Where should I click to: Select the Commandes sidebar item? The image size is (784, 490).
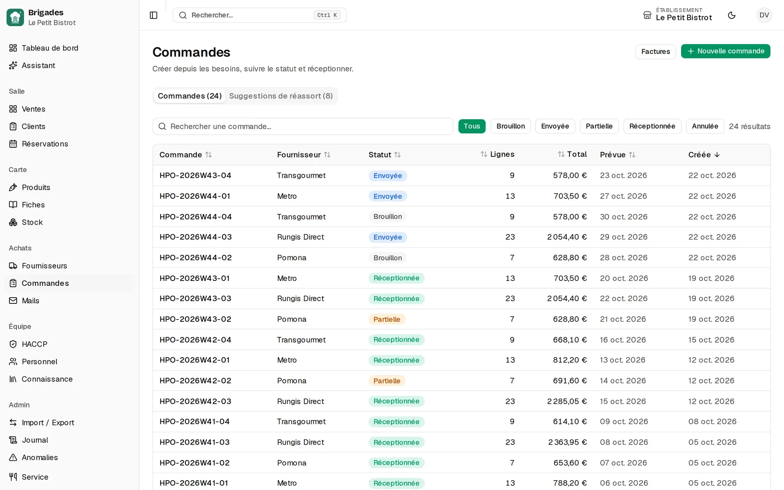click(69, 283)
